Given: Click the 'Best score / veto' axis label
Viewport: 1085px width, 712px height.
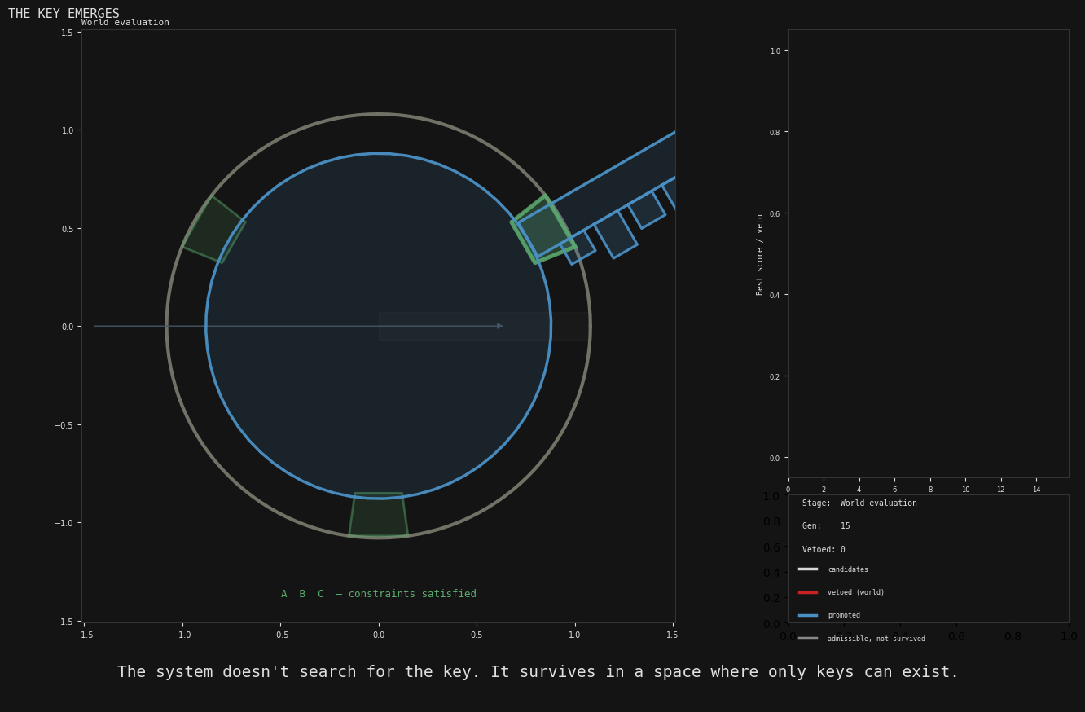Looking at the screenshot, I should pyautogui.click(x=760, y=254).
